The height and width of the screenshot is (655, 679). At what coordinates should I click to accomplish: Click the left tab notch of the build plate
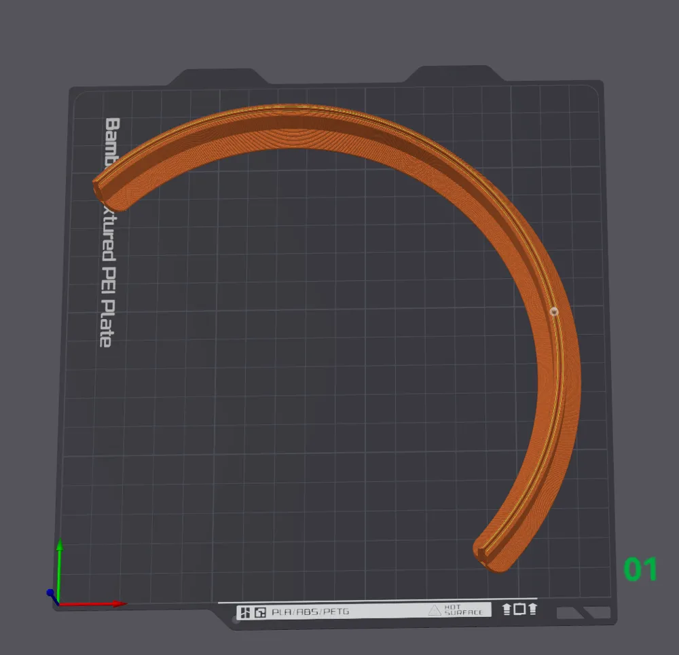[x=217, y=77]
